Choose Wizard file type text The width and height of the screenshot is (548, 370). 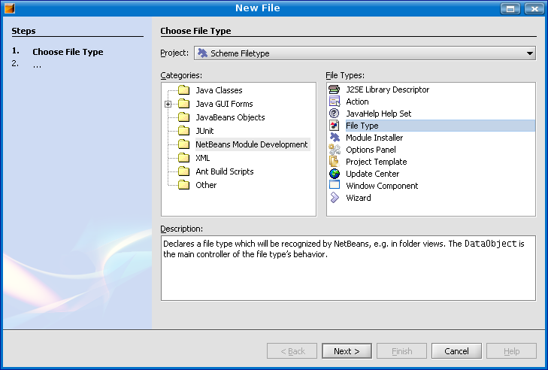[359, 198]
